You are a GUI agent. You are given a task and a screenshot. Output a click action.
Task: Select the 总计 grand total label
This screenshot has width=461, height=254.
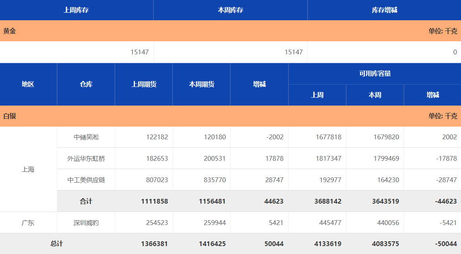(57, 244)
